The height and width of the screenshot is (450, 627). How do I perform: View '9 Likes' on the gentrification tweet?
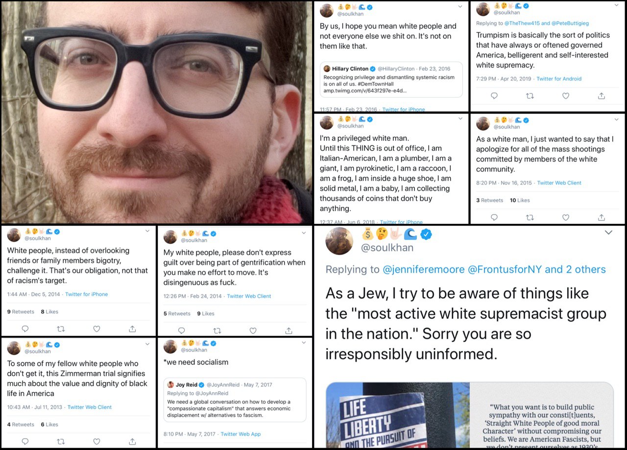(206, 313)
